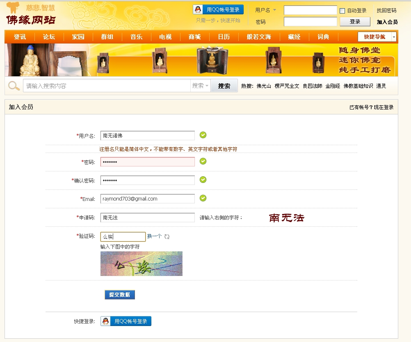The height and width of the screenshot is (342, 411).
Task: Click the 换一个 captcha link
Action: [x=154, y=236]
